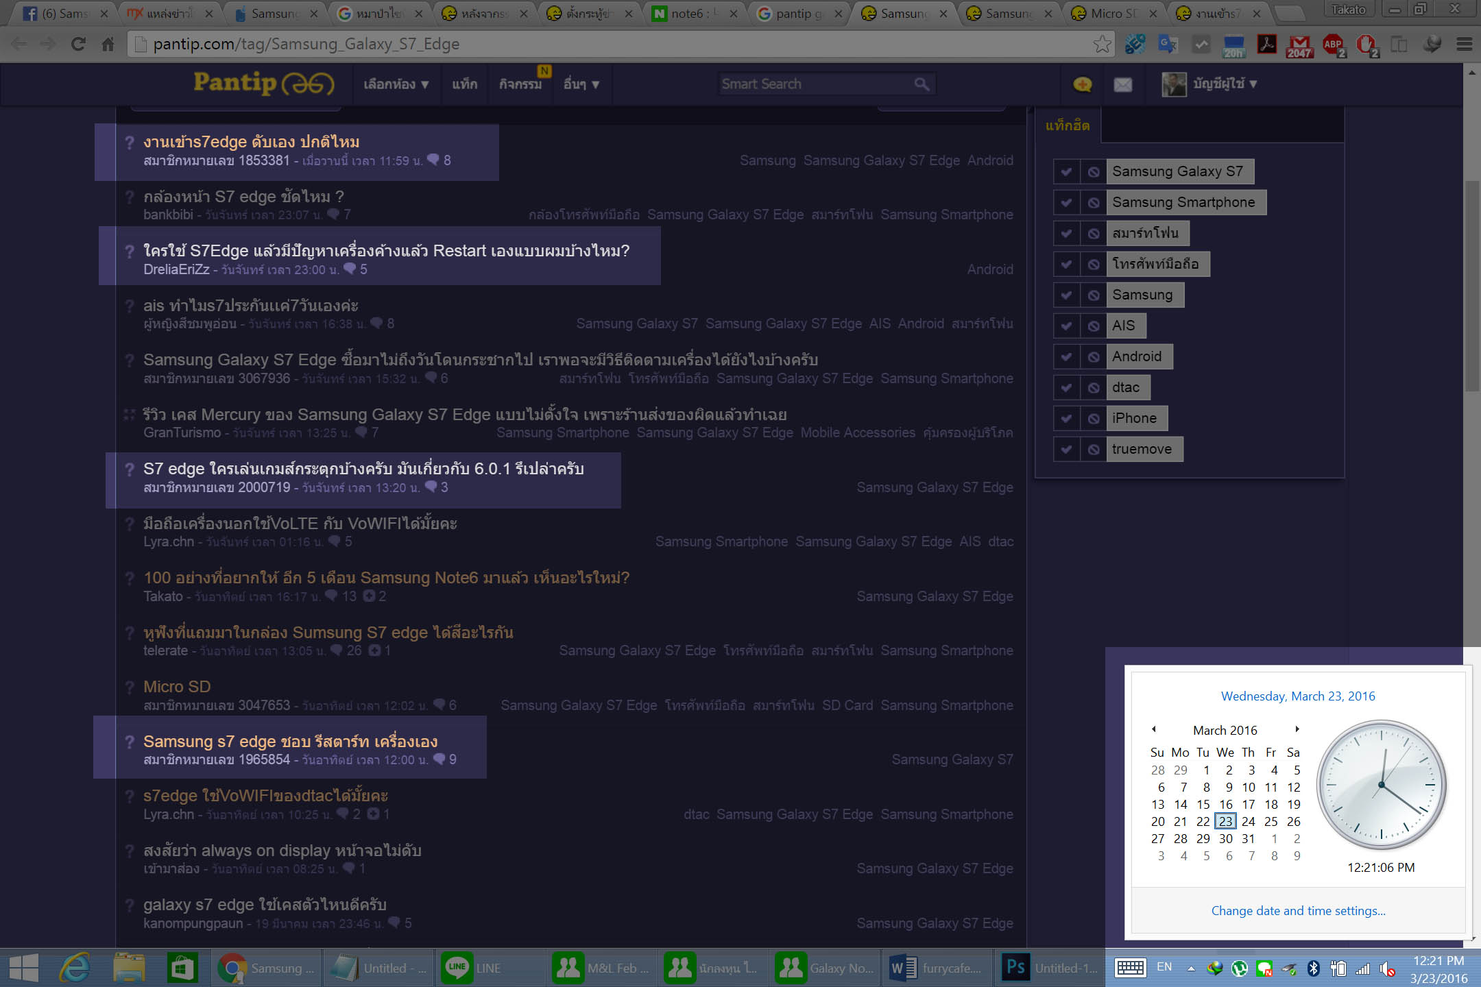This screenshot has height=987, width=1481.
Task: Click the create new topic icon
Action: pyautogui.click(x=1082, y=84)
